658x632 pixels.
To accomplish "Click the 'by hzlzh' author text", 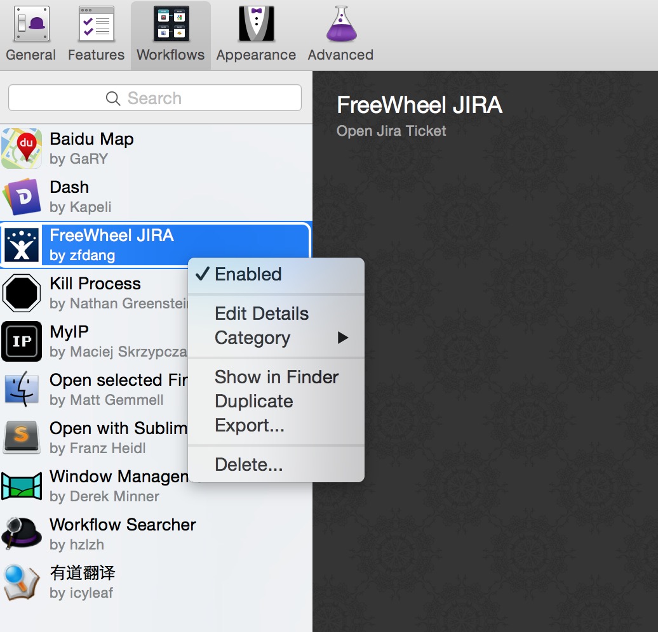I will (77, 544).
